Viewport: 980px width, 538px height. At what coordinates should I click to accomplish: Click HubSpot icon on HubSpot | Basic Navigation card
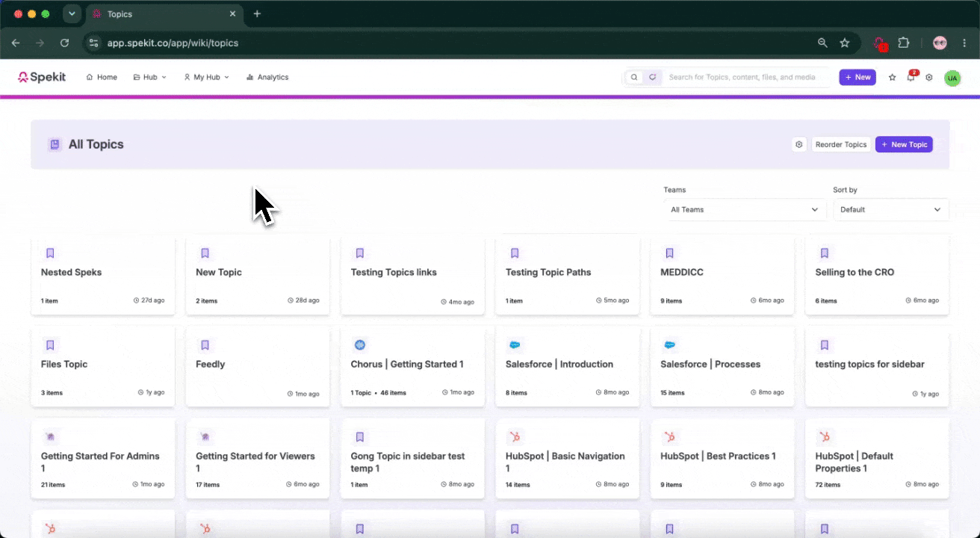point(515,436)
